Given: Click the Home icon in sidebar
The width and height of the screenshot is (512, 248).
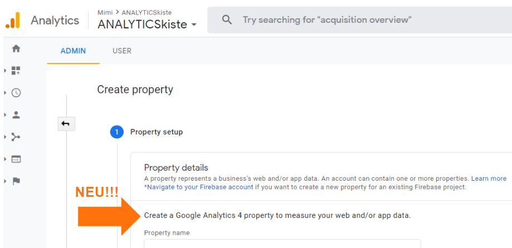Looking at the screenshot, I should (16, 48).
